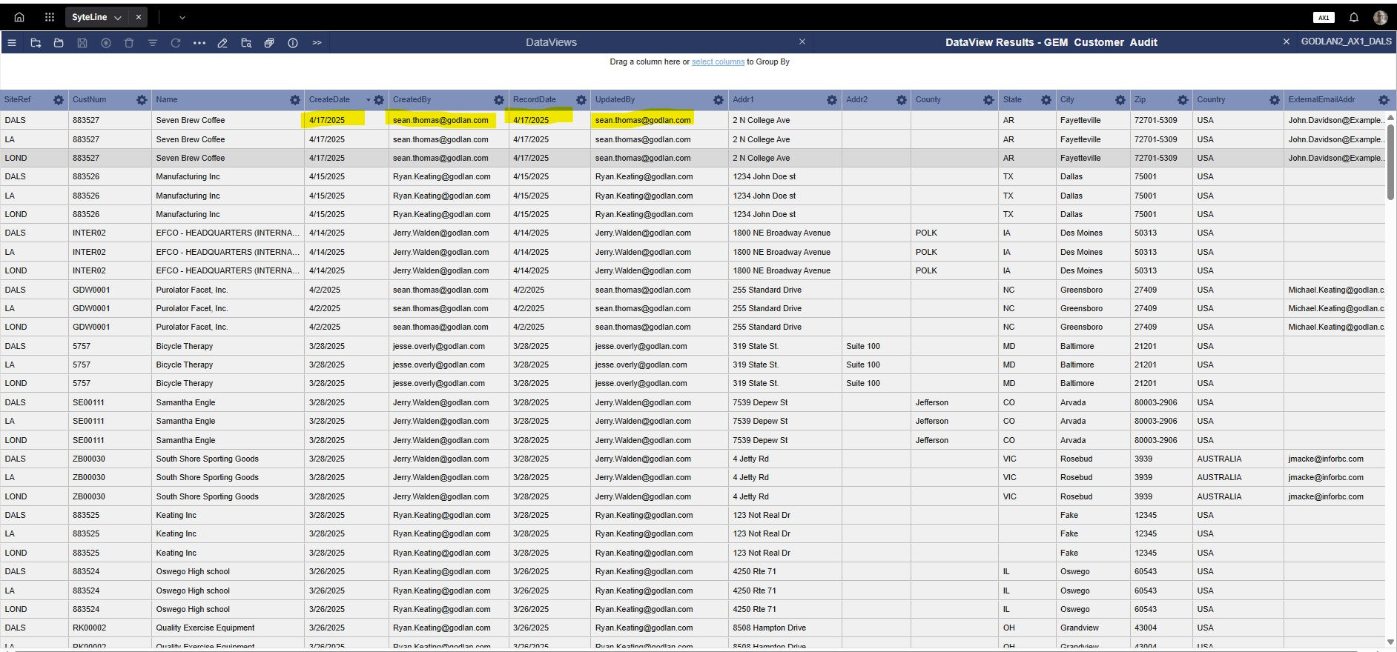Click the folder search icon in toolbar

pos(246,43)
